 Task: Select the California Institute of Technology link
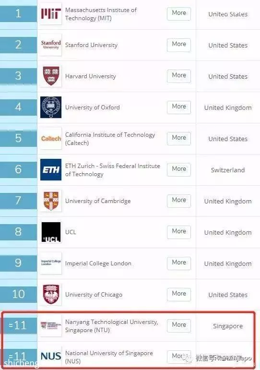pyautogui.click(x=110, y=139)
